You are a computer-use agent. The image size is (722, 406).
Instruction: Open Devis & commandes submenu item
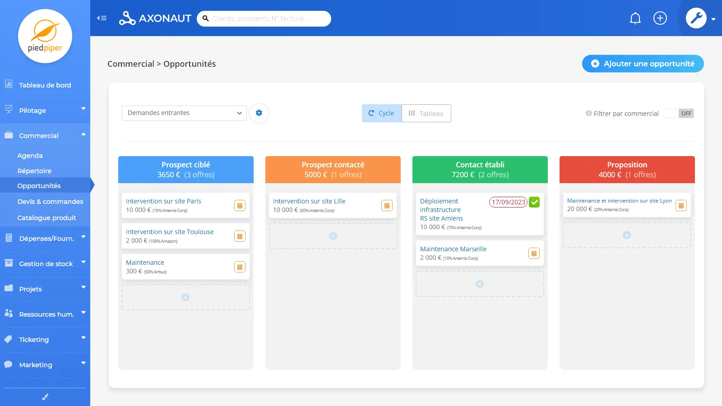(x=50, y=202)
